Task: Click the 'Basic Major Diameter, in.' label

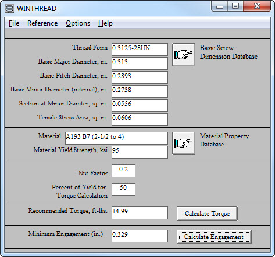Action: (73, 62)
